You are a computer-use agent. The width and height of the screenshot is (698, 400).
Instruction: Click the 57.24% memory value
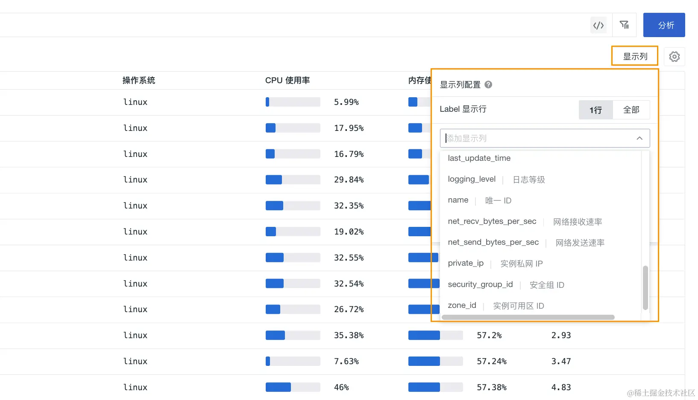(492, 361)
